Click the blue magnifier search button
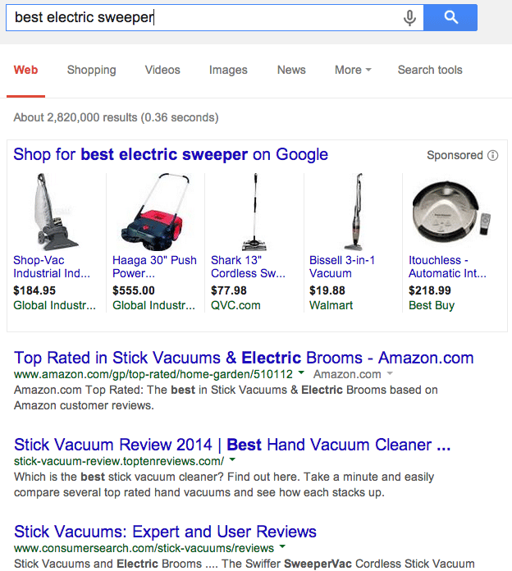The height and width of the screenshot is (571, 512). click(x=450, y=17)
